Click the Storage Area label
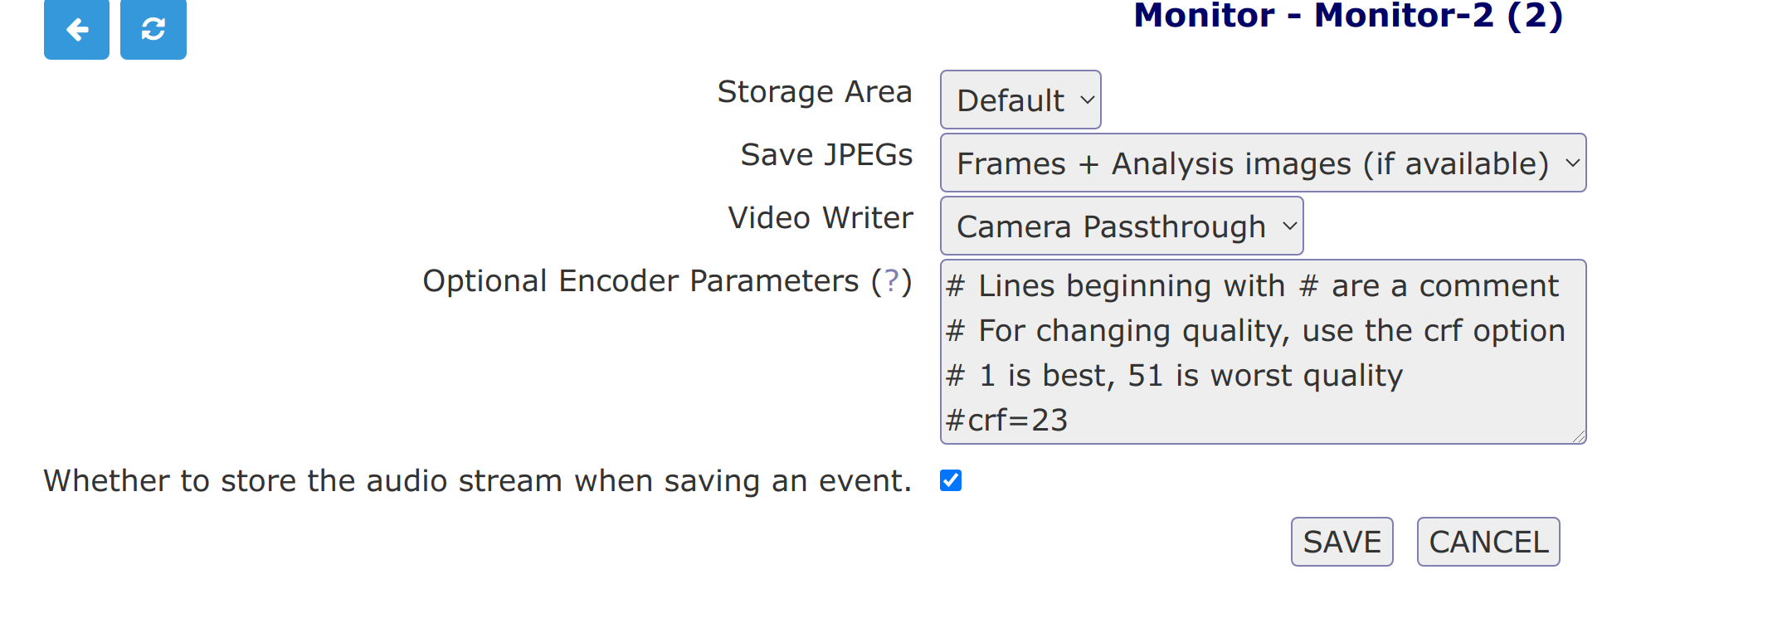The image size is (1792, 628). pyautogui.click(x=815, y=92)
